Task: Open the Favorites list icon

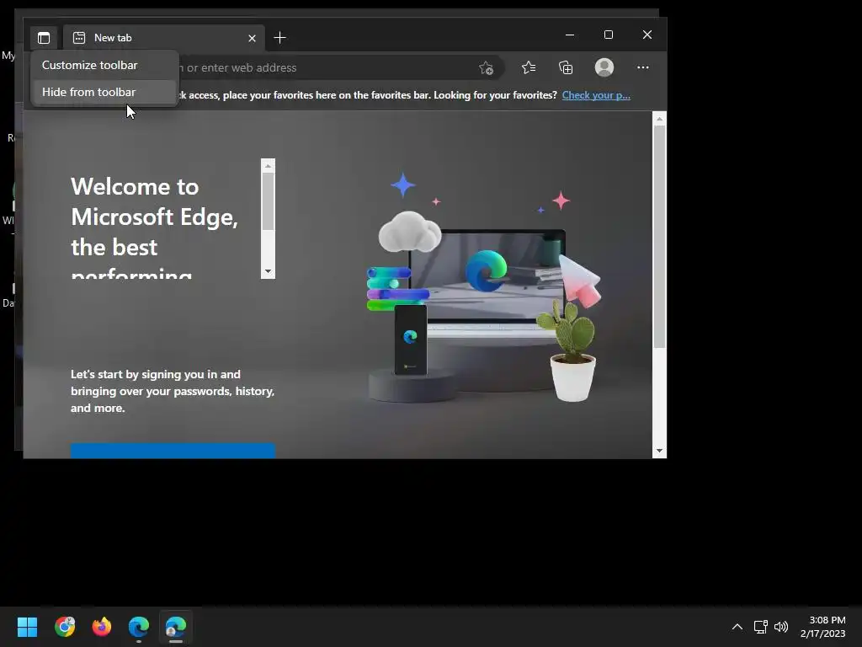Action: coord(529,67)
